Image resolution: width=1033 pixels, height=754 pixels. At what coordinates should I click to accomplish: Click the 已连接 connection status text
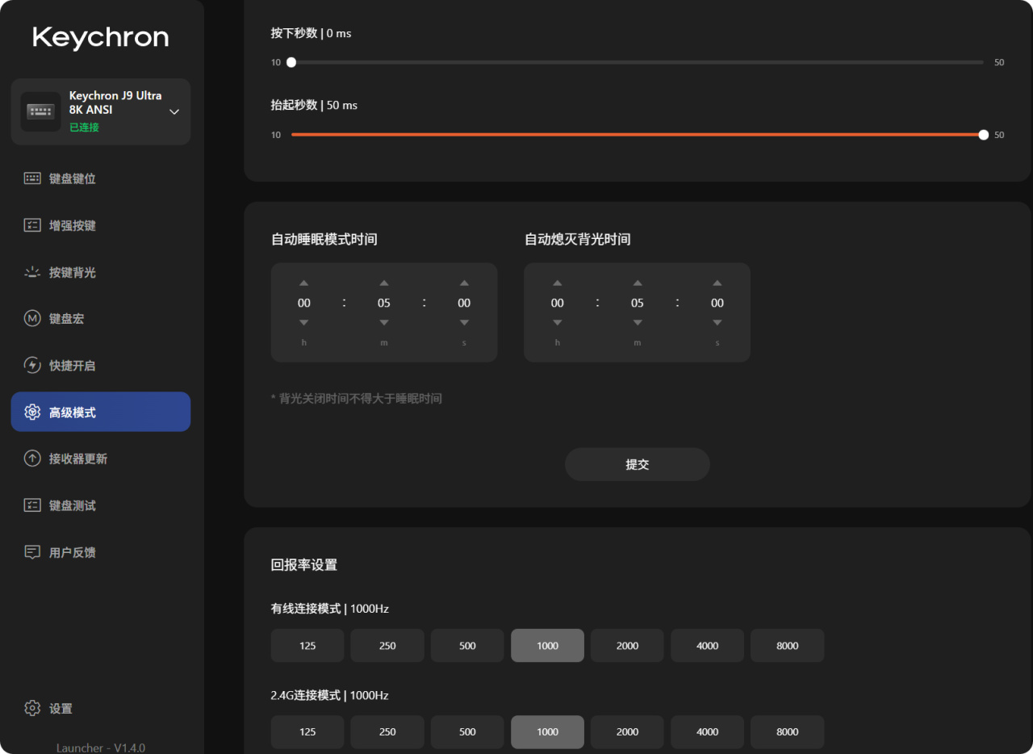[84, 128]
